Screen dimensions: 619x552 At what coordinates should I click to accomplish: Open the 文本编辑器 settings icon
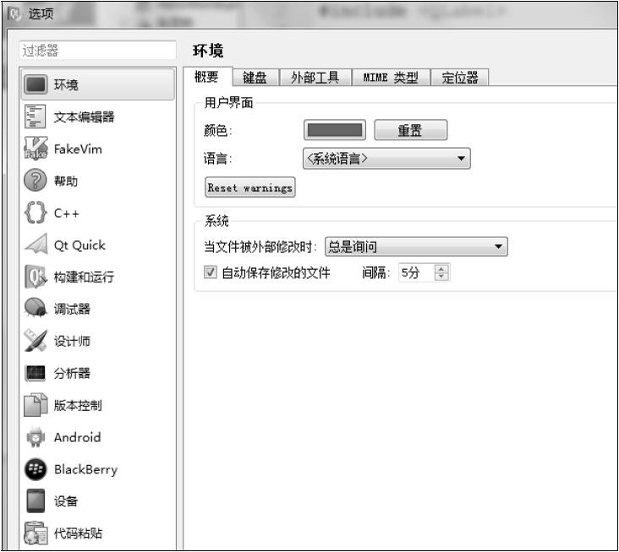pos(36,117)
